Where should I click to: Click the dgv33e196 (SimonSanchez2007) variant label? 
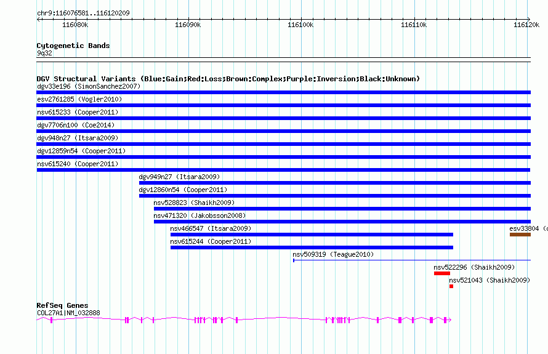tap(89, 86)
